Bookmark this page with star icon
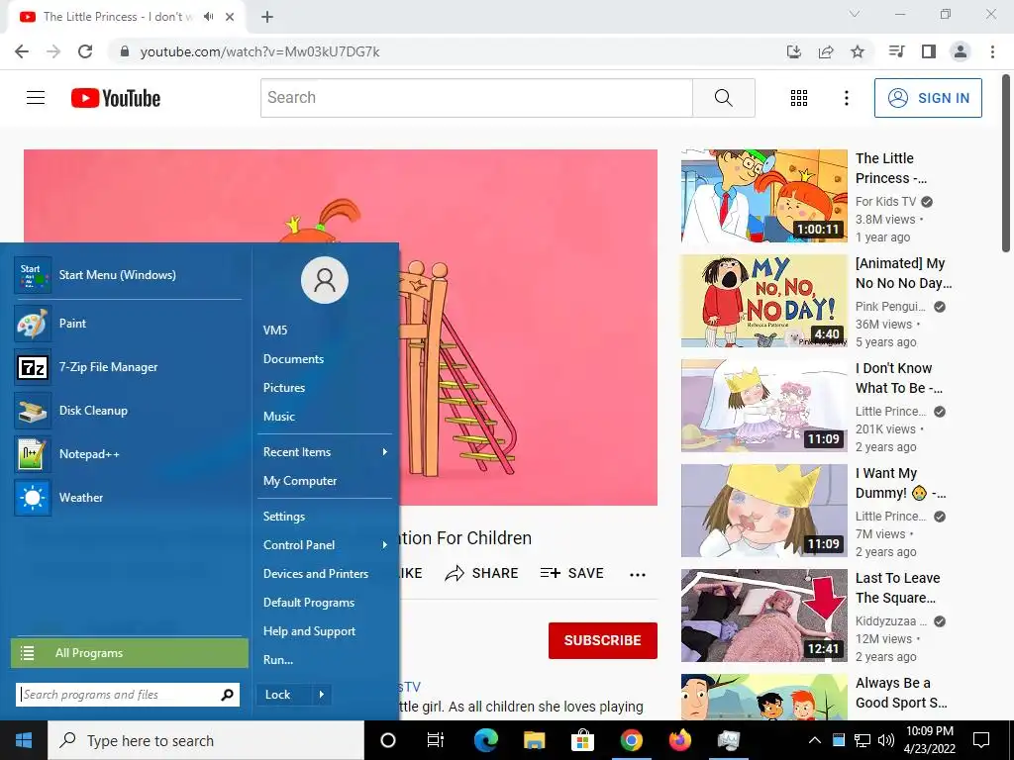Viewport: 1014px width, 760px height. [x=858, y=51]
